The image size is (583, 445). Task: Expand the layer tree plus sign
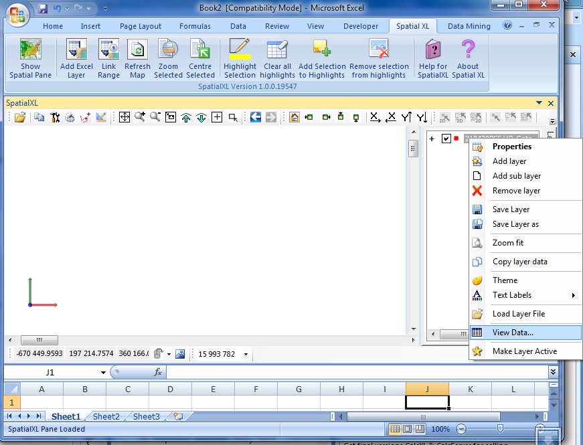(x=432, y=139)
